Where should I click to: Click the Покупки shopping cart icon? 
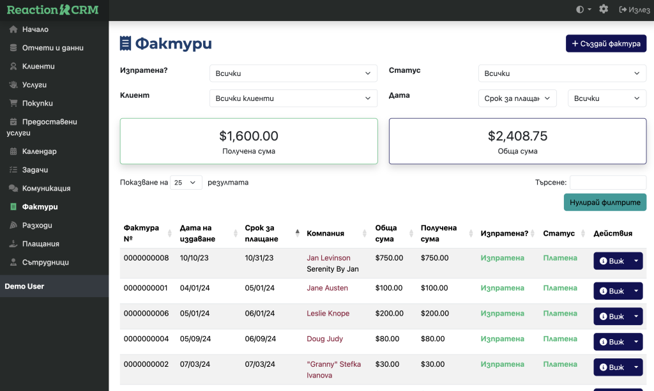(x=13, y=103)
